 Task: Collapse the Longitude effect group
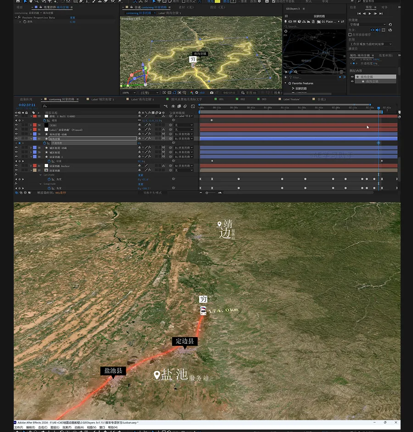coord(40,184)
